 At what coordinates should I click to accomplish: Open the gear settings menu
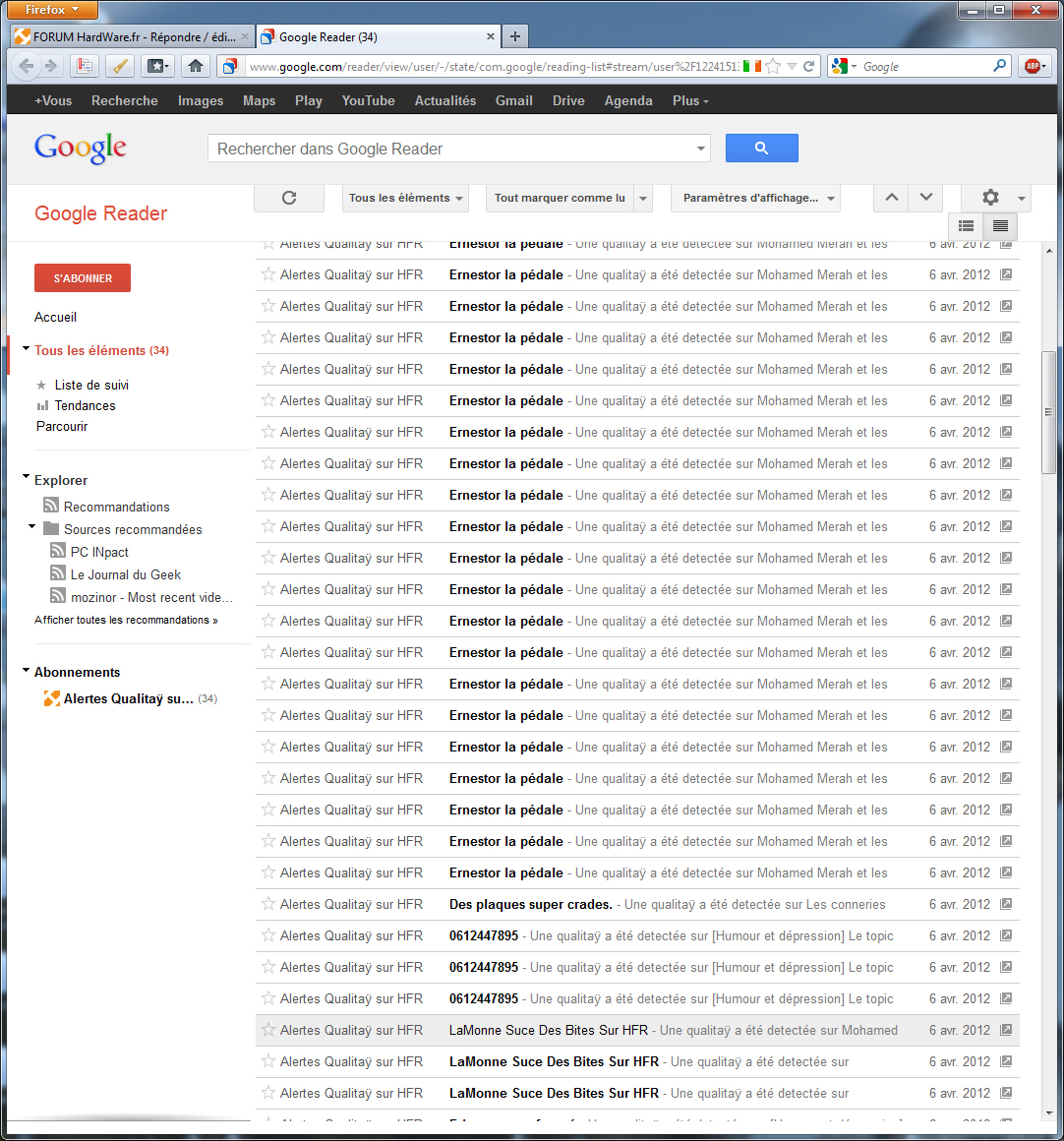[x=995, y=198]
